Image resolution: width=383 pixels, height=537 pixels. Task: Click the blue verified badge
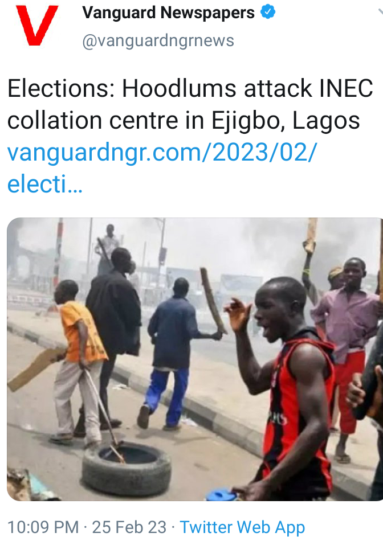[x=268, y=12]
